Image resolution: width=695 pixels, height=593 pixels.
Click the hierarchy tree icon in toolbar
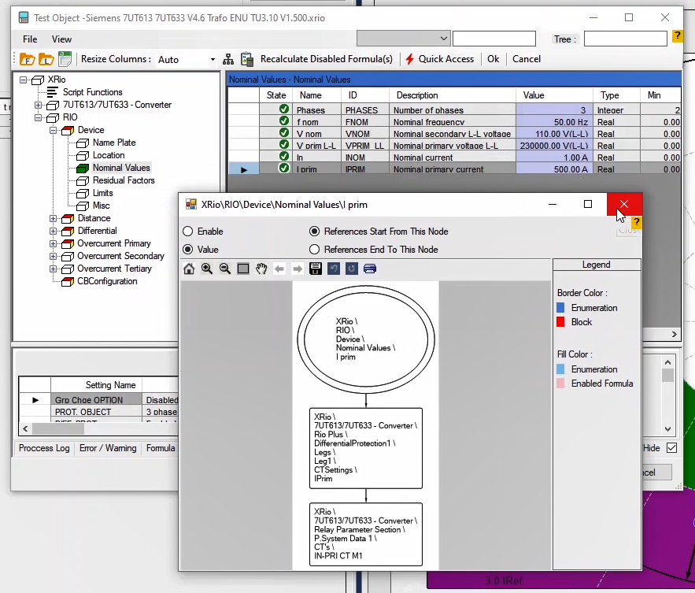click(x=228, y=59)
